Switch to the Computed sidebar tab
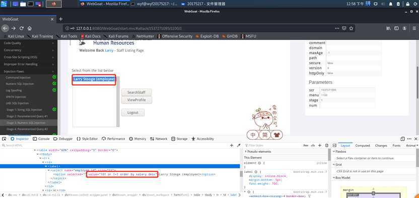 tap(363, 146)
